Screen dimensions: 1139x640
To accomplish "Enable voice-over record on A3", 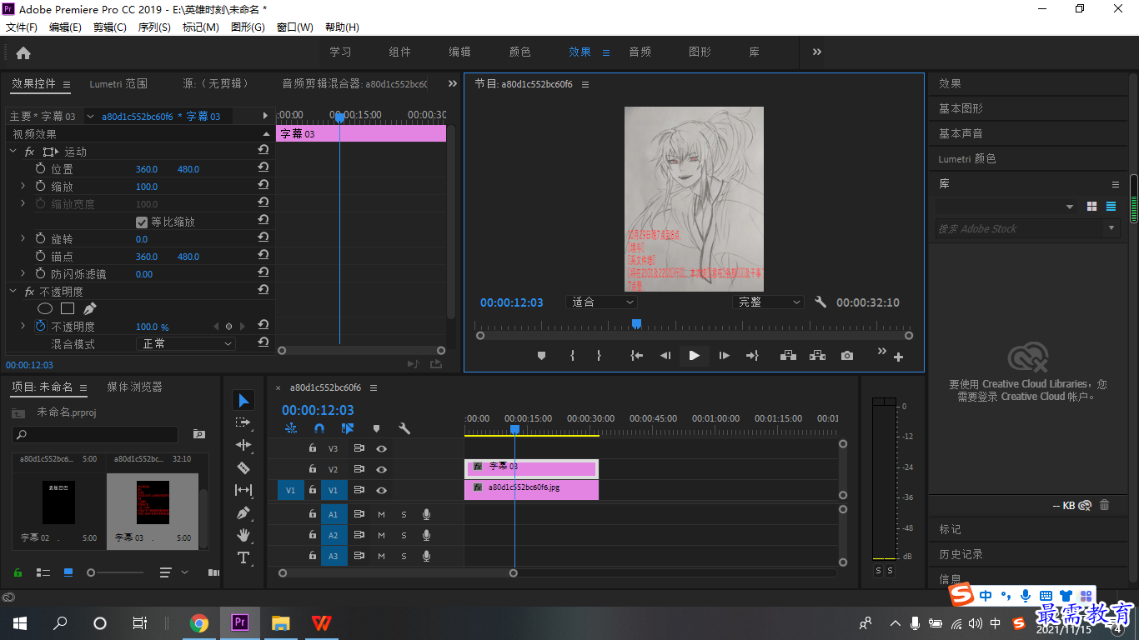I will pos(426,556).
